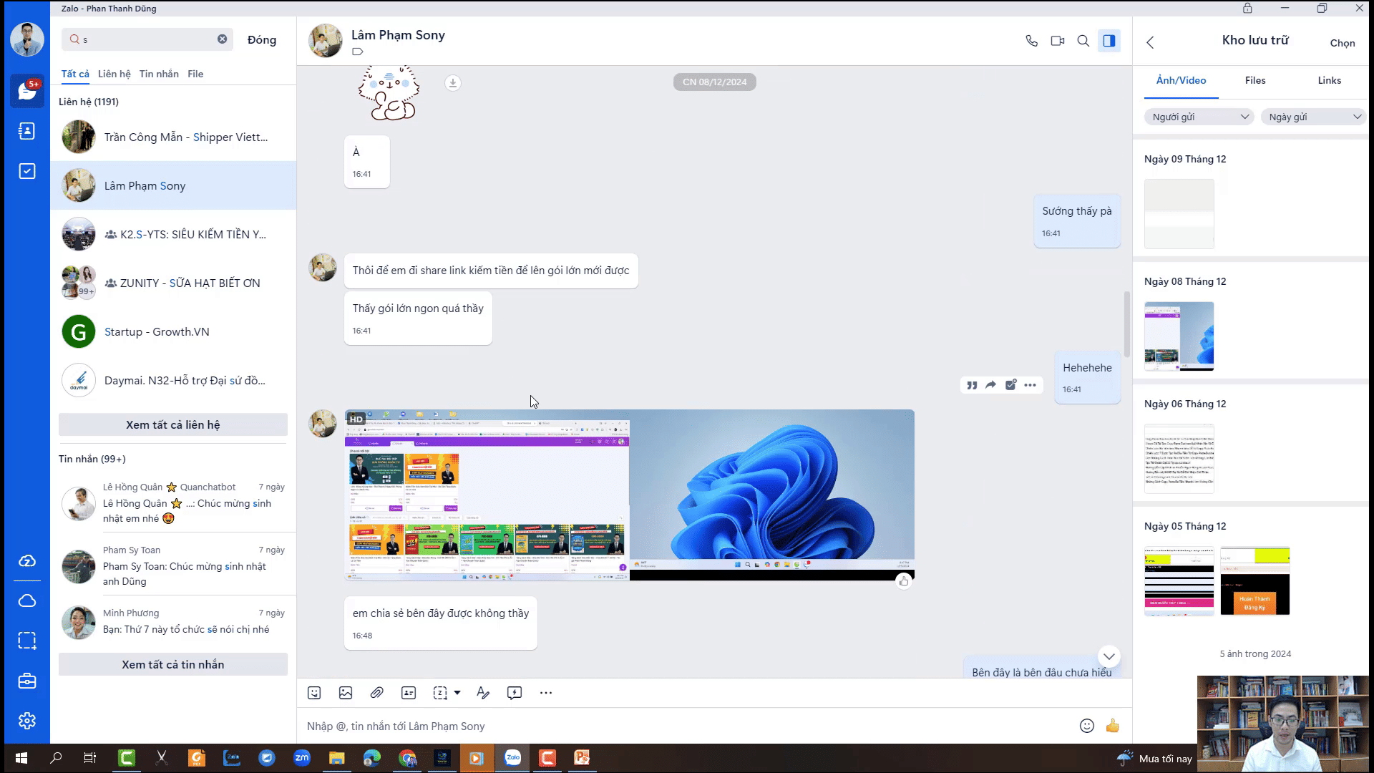Open Zalo settings gear icon

pos(27,721)
